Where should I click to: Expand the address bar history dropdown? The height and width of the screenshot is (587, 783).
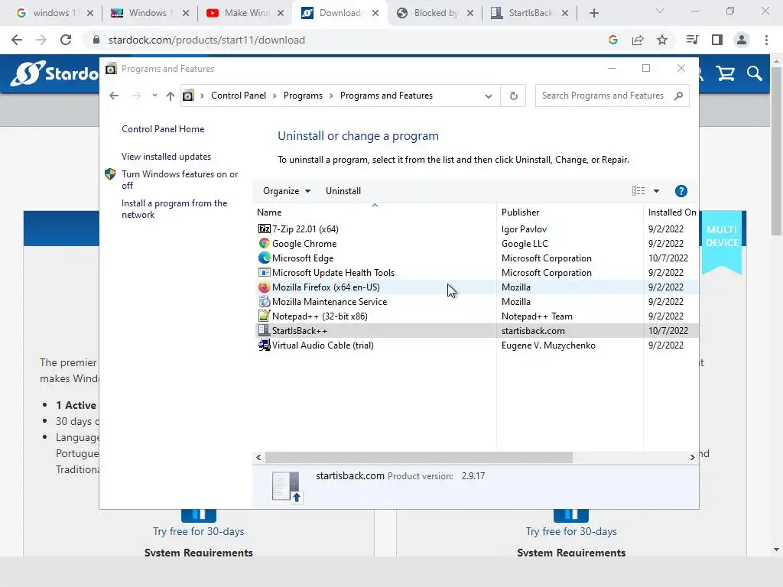tap(489, 96)
